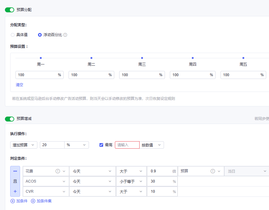
Task: Click the 且 logic operator
Action: 15,181
